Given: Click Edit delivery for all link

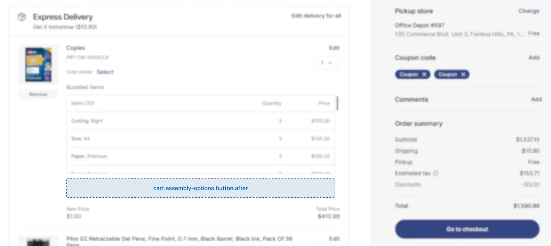Looking at the screenshot, I should [316, 16].
